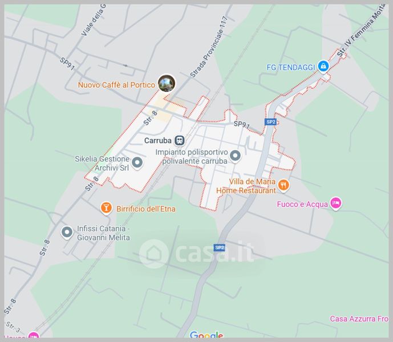Click the Casa Azzurra label
The image size is (393, 342).
pos(359,319)
